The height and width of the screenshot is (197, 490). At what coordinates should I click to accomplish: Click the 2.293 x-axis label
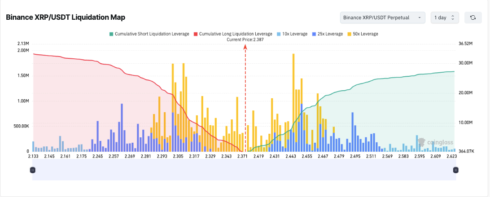point(162,156)
